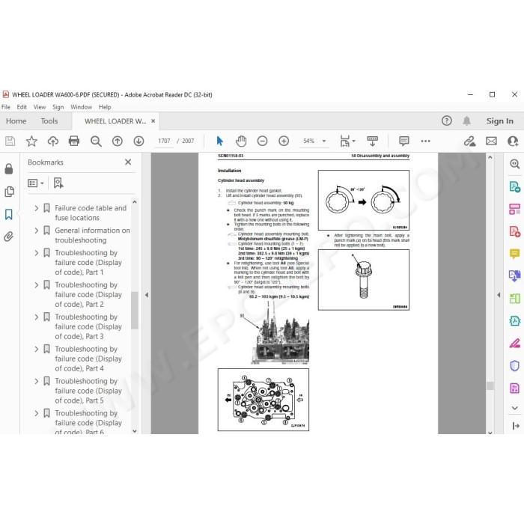Switch to the Tools tab
The image size is (524, 524).
tap(49, 121)
